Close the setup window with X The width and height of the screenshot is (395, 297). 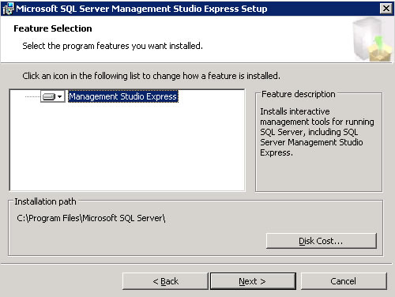click(386, 9)
